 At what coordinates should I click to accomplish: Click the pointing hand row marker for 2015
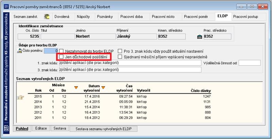[x=20, y=98]
